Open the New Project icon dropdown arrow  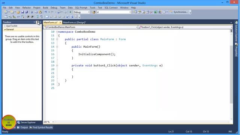9,12
